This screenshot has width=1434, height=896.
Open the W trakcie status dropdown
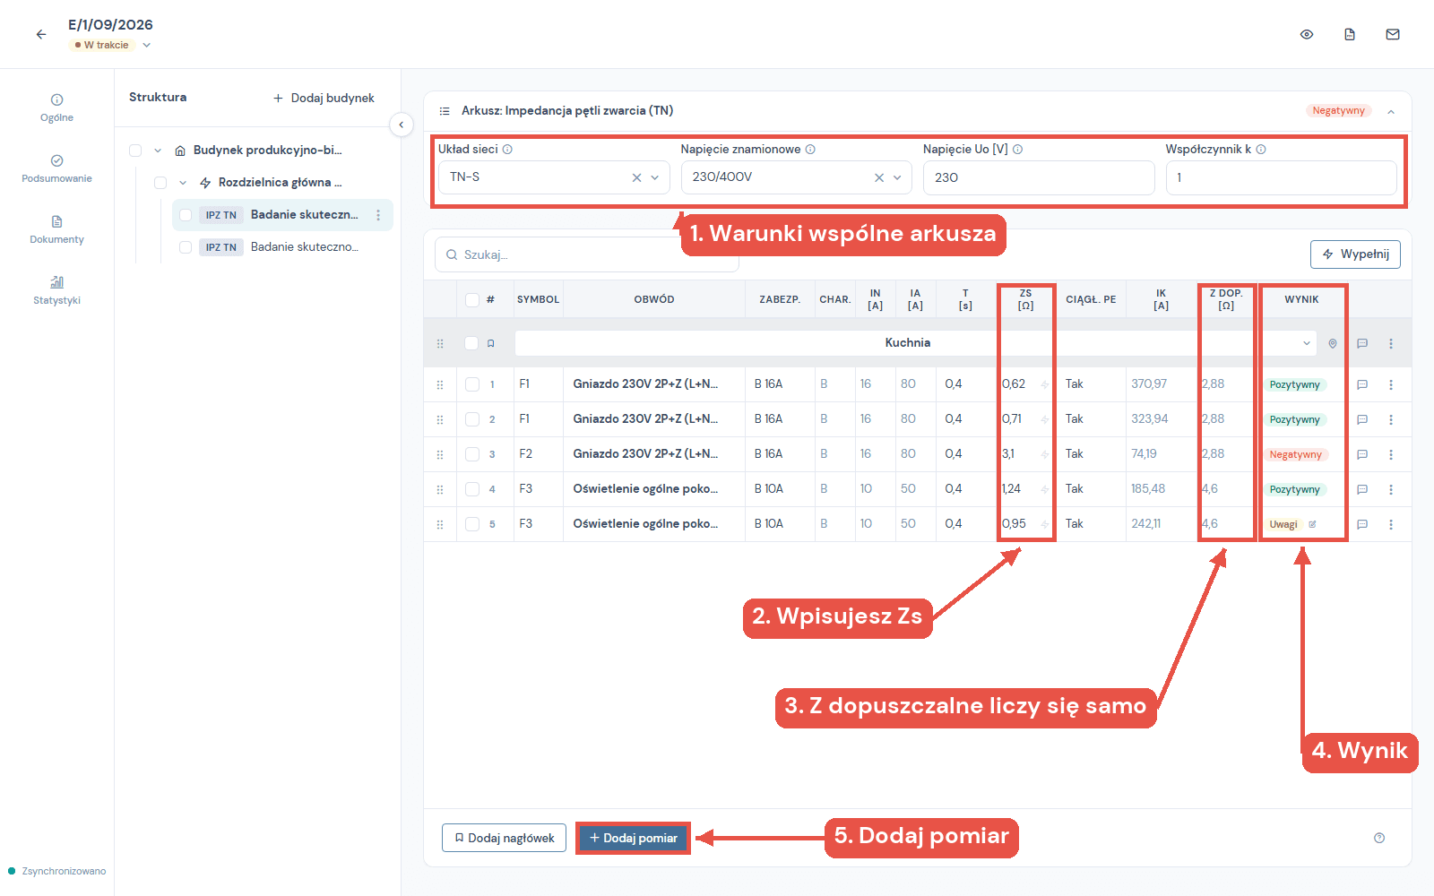[x=112, y=45]
